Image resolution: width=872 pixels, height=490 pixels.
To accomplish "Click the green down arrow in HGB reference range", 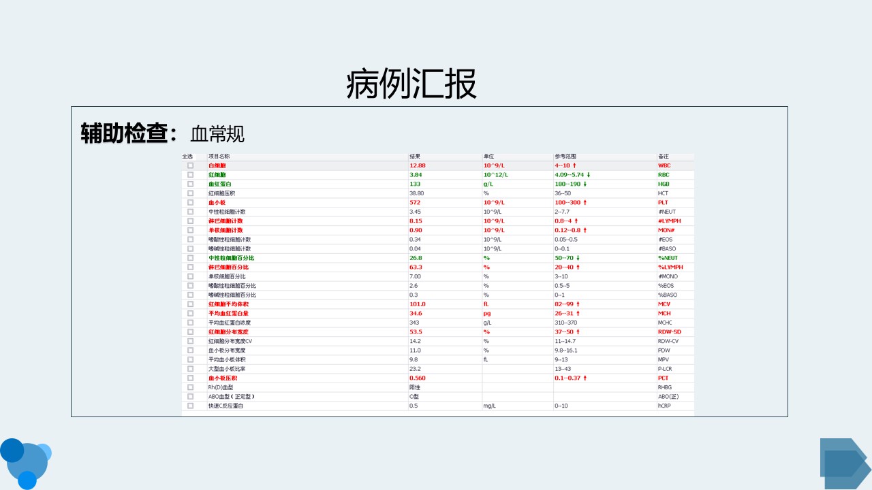I will 585,184.
